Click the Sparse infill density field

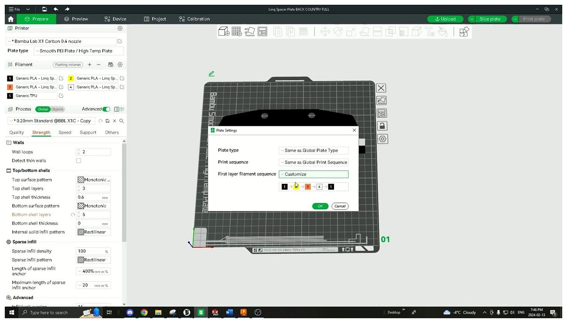[94, 251]
